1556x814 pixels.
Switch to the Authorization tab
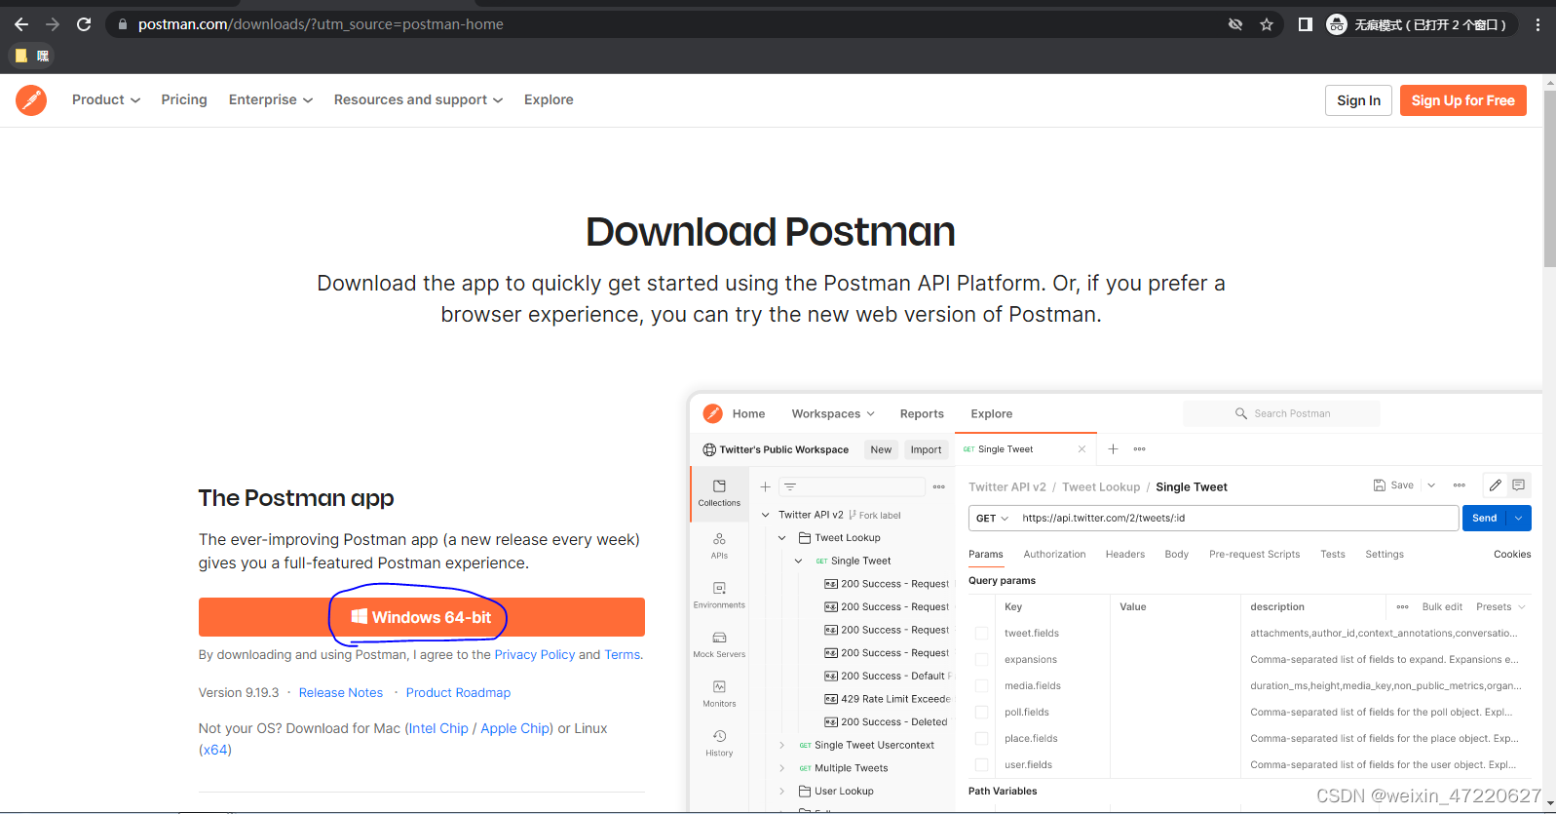click(1054, 554)
